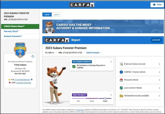Click the detailed records folder icon
The image size is (165, 114).
pyautogui.click(x=121, y=96)
